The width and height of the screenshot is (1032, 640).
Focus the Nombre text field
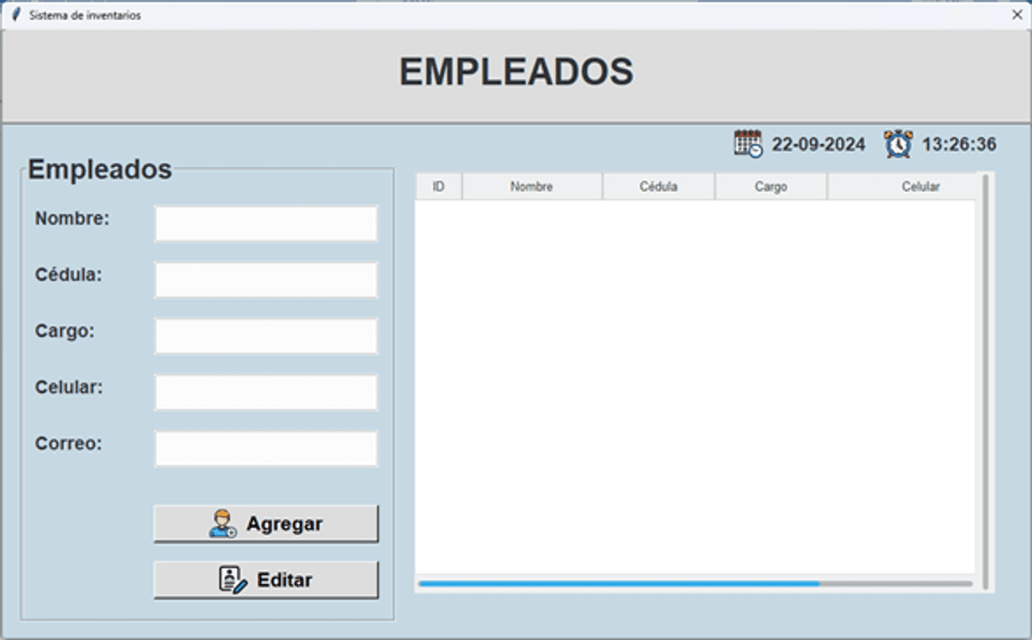tap(266, 224)
